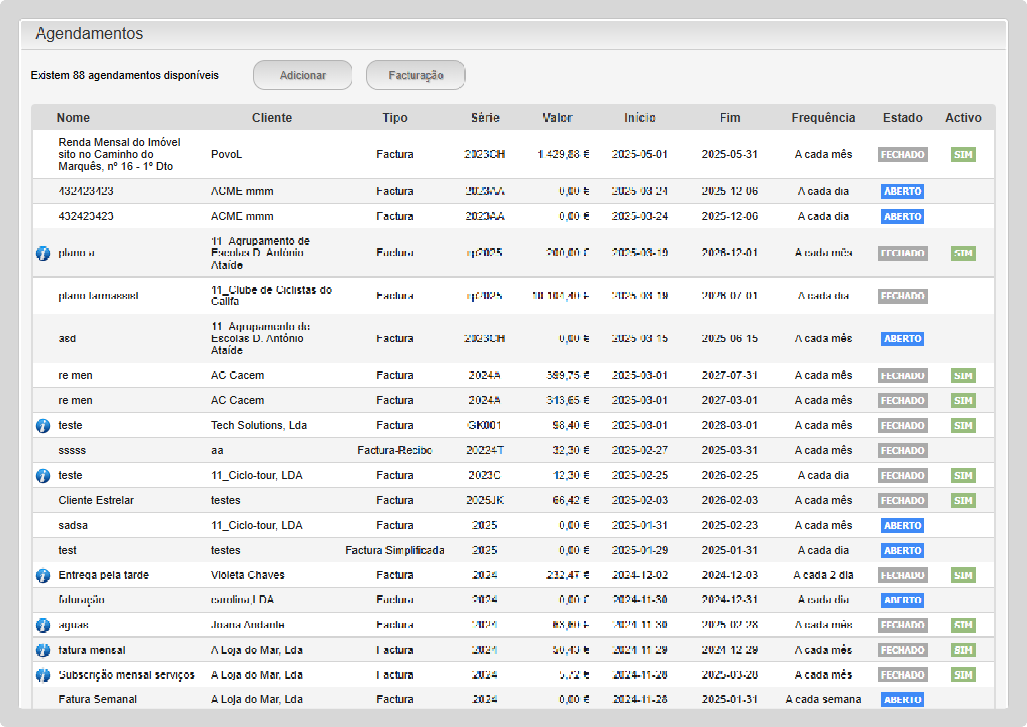This screenshot has width=1027, height=727.
Task: Open the info icon beside 'aguas'
Action: pos(43,625)
